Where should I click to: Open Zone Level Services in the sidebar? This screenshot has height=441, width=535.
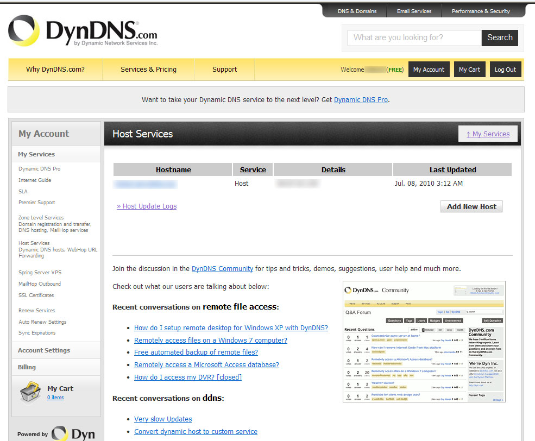coord(41,217)
